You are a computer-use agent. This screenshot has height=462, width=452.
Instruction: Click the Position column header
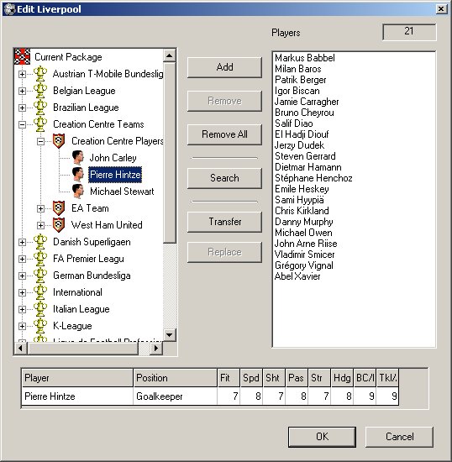(175, 378)
